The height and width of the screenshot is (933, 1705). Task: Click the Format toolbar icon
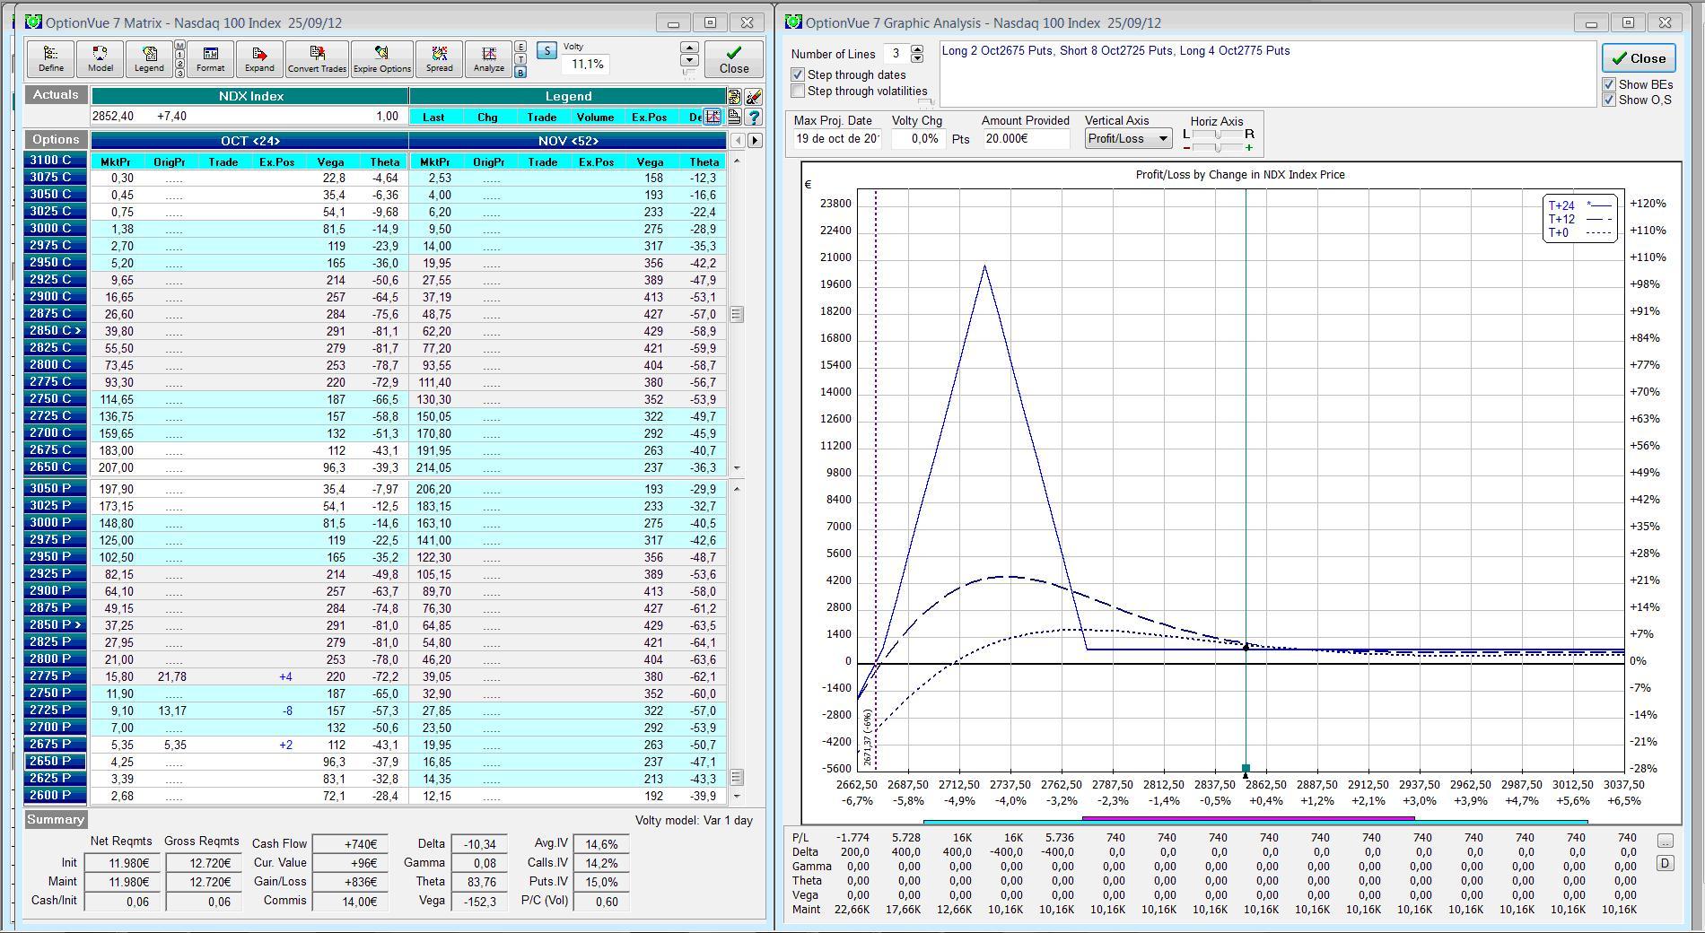pyautogui.click(x=210, y=58)
